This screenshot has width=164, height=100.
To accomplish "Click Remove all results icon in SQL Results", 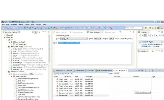I will (142, 70).
